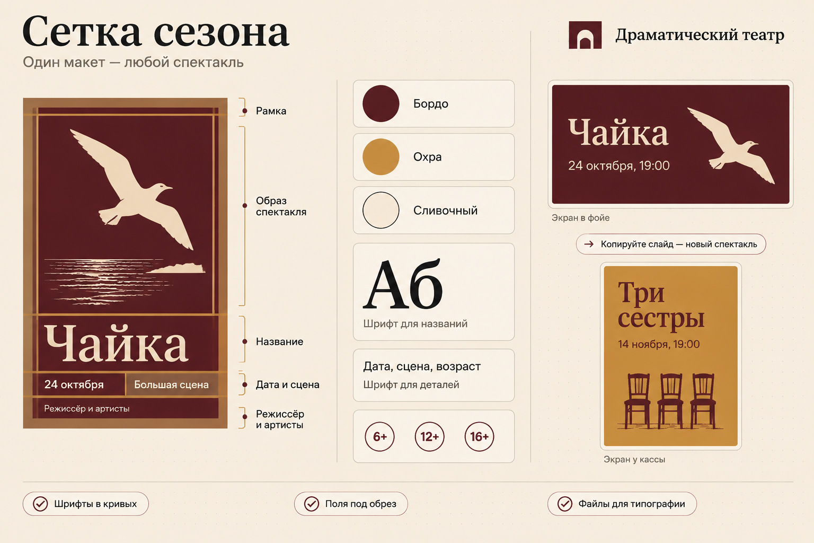Click the Сливочный color name
814x543 pixels.
(446, 211)
